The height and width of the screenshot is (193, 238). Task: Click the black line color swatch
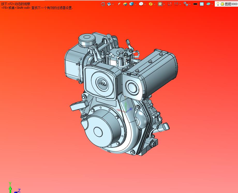coord(195,4)
